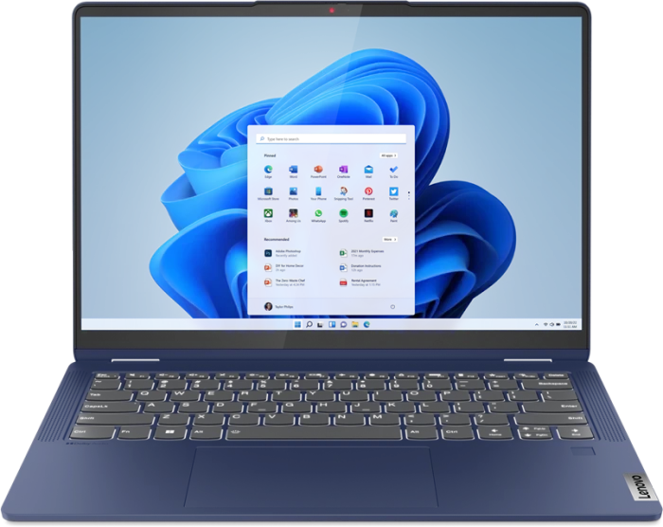Launch the Twitter app
The height and width of the screenshot is (527, 663).
(x=394, y=191)
